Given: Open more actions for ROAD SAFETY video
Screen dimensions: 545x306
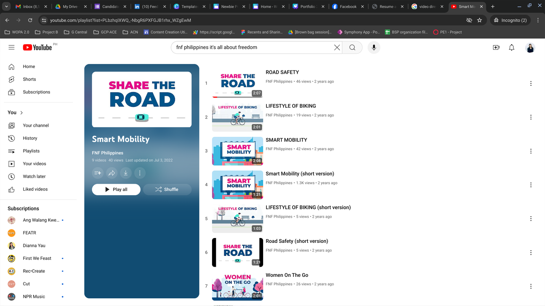Looking at the screenshot, I should click(x=531, y=83).
